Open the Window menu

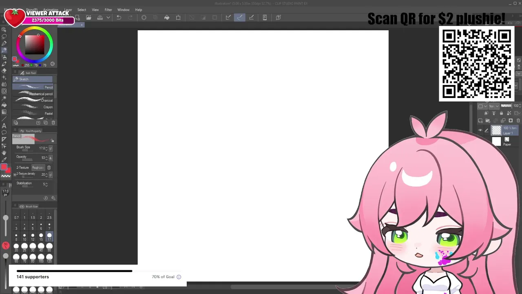point(123,10)
